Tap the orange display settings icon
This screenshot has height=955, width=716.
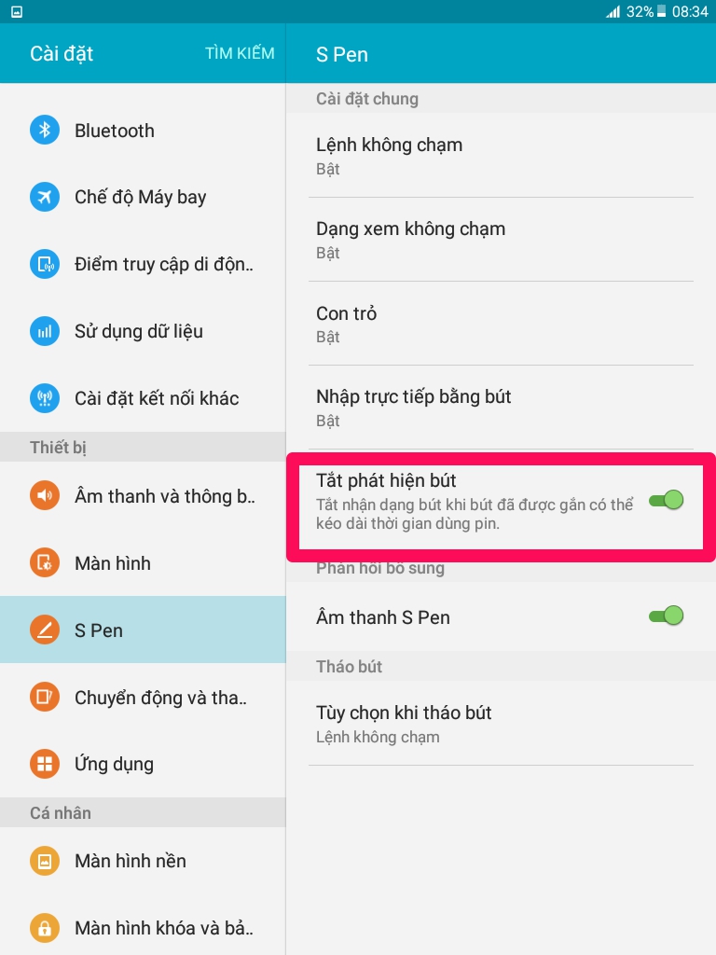(45, 562)
